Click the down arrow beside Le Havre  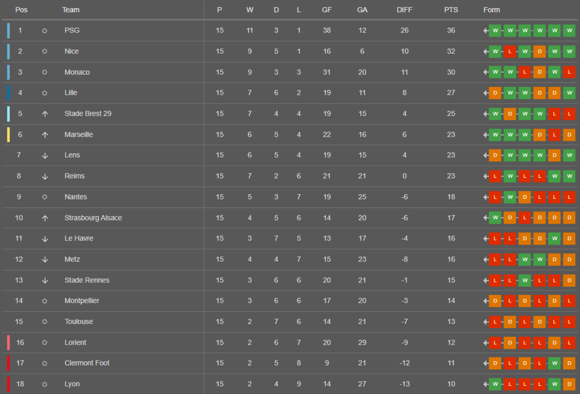(45, 239)
